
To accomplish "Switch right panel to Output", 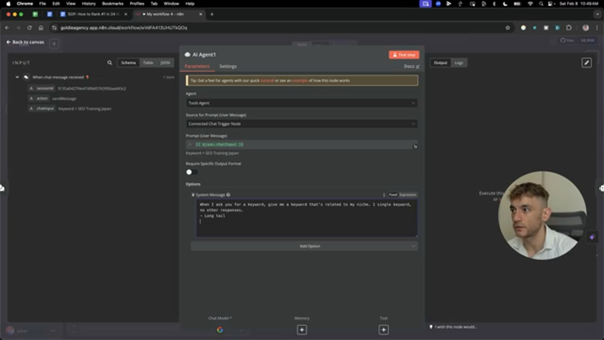I will pos(440,62).
